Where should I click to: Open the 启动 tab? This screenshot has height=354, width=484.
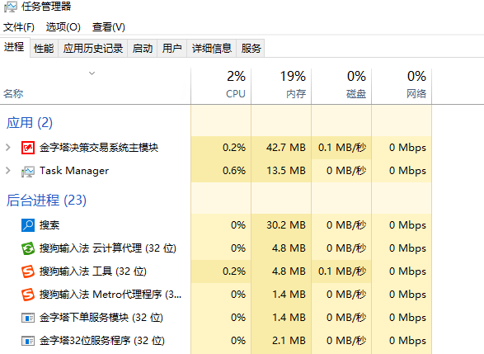pos(143,48)
